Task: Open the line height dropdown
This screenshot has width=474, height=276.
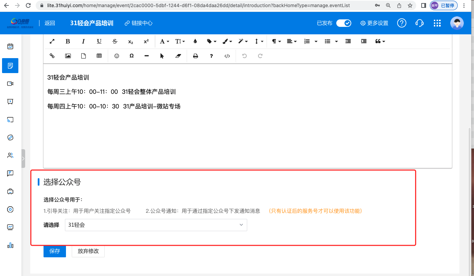Action: [259, 41]
